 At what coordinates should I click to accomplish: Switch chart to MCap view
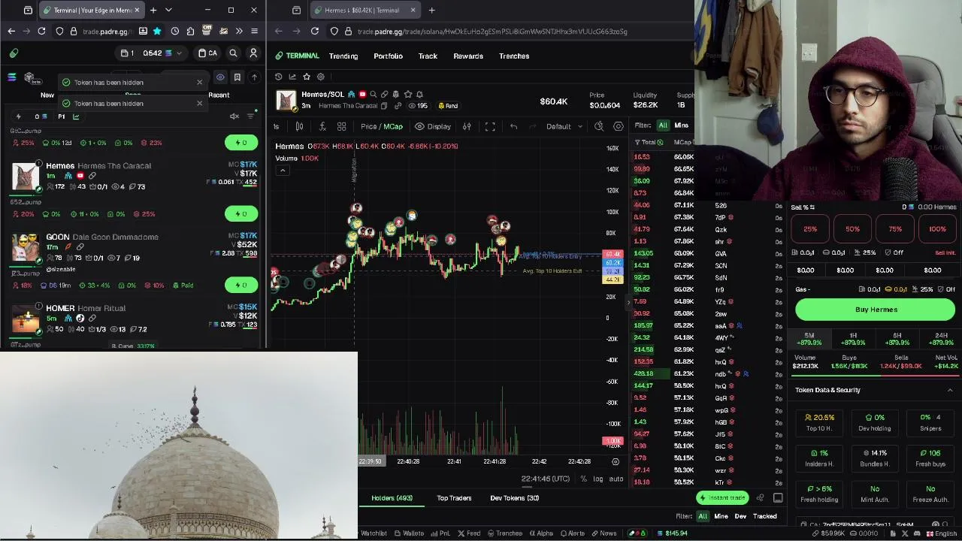pyautogui.click(x=393, y=126)
